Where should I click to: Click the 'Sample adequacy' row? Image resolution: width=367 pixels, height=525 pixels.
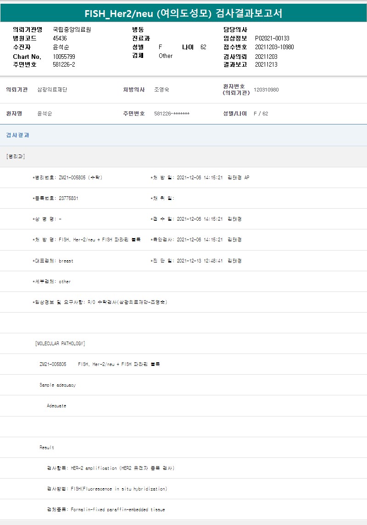[58, 385]
